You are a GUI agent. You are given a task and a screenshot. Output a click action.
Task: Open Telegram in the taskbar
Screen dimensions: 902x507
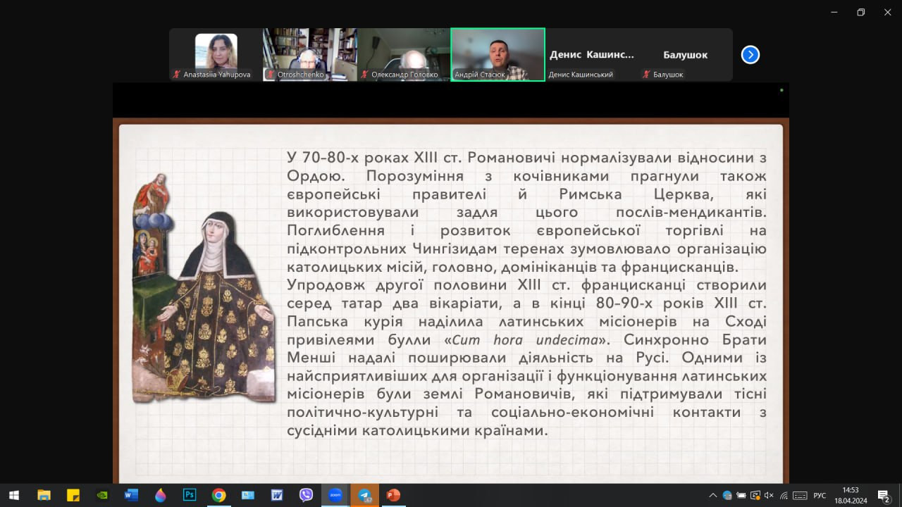(x=364, y=495)
